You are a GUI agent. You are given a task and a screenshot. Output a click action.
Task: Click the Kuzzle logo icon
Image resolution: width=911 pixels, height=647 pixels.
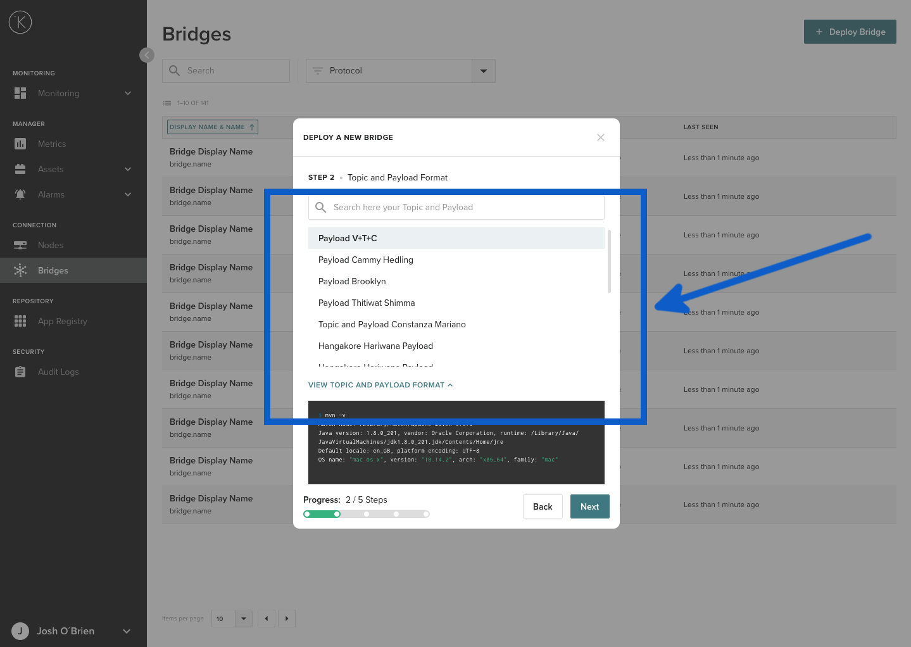click(x=20, y=23)
